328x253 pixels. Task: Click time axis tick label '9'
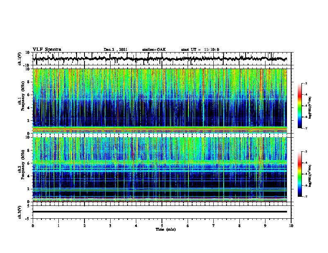(265, 226)
